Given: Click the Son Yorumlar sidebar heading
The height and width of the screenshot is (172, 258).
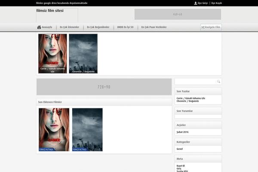Looking at the screenshot, I should pos(184,111).
